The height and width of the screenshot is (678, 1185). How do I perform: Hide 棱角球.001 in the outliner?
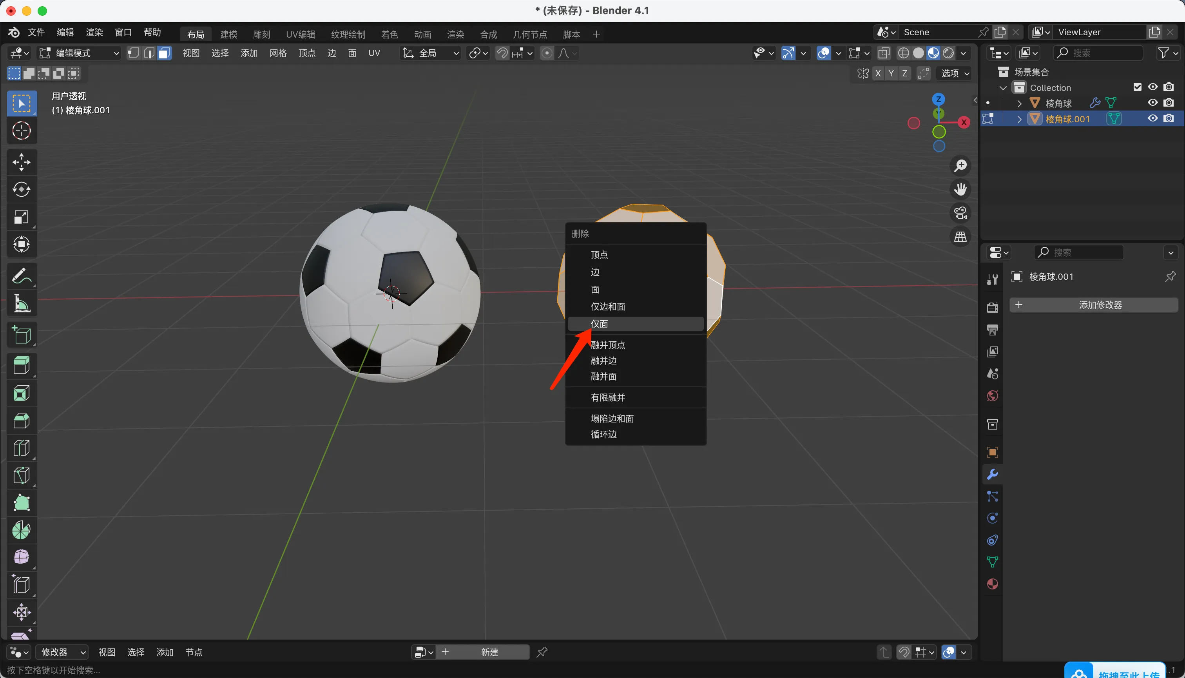(x=1152, y=118)
